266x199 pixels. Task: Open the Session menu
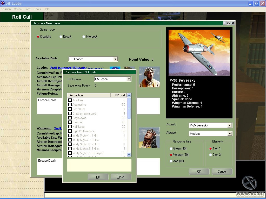tap(6, 9)
